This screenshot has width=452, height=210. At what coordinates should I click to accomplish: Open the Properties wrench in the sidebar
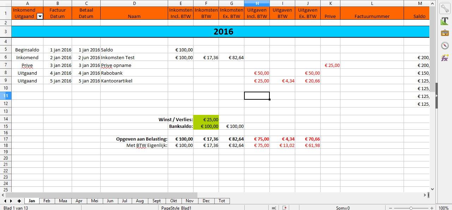(x=445, y=9)
